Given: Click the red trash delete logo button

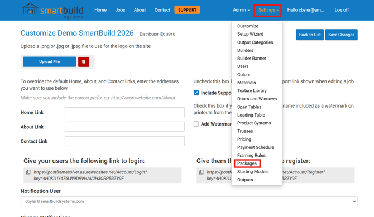Looking at the screenshot, I should [84, 62].
